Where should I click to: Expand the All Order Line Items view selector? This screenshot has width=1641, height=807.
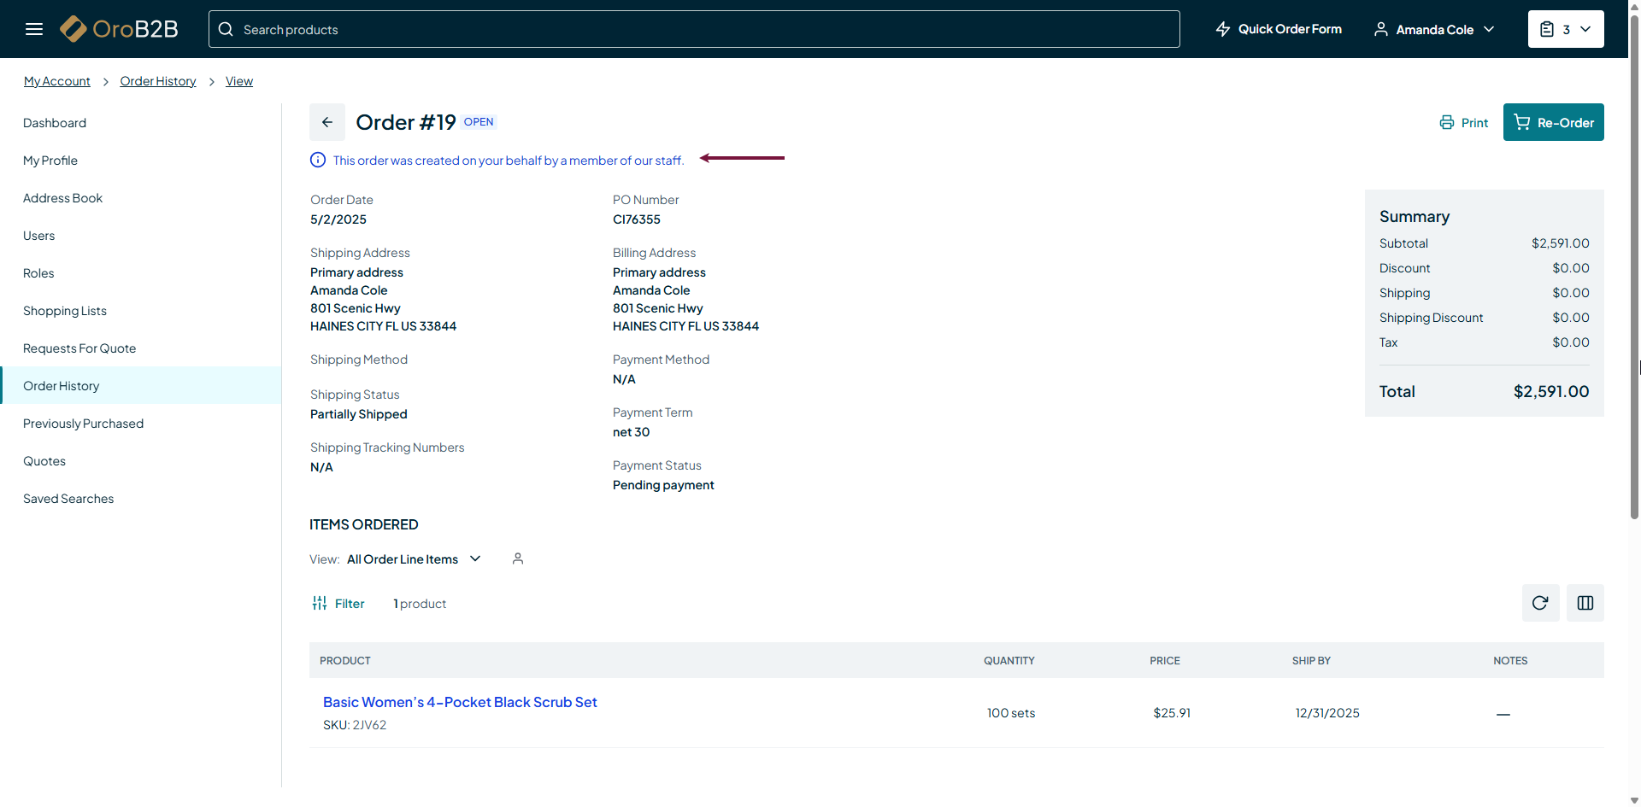[x=414, y=559]
